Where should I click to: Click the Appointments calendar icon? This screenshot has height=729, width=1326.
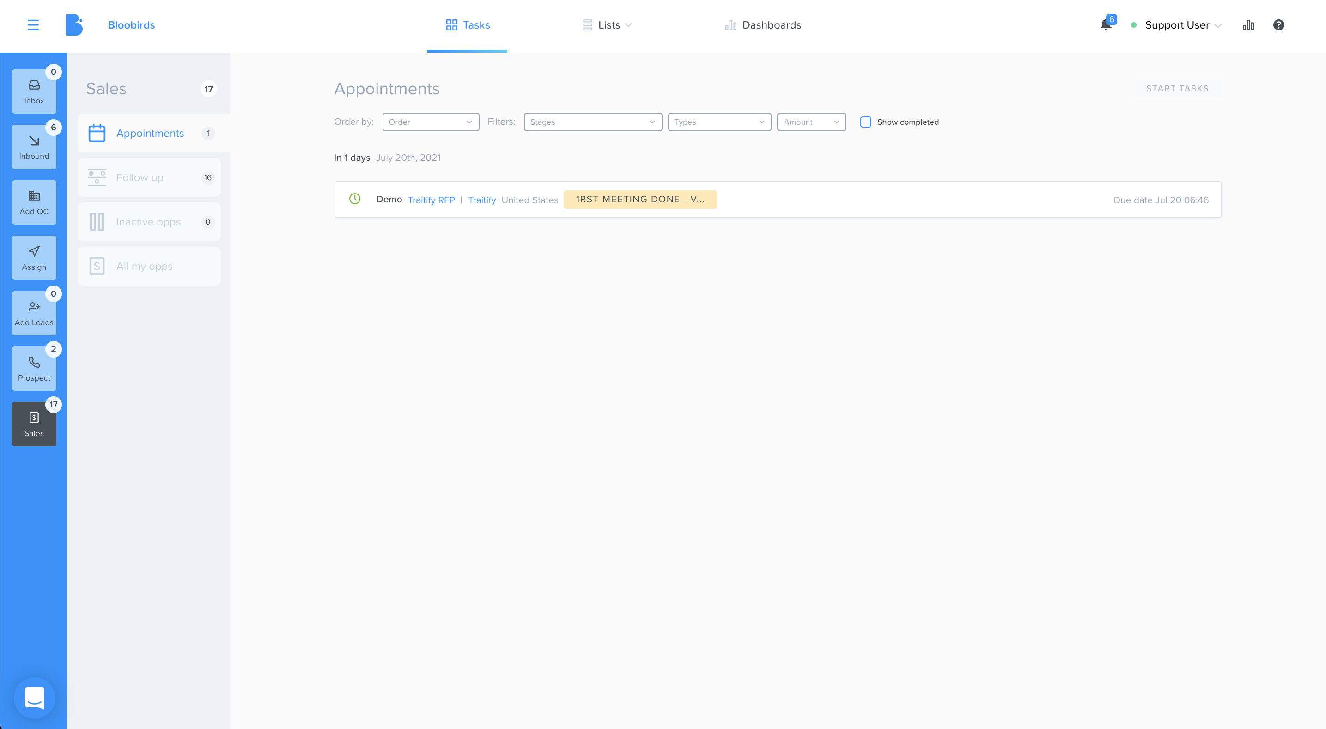pyautogui.click(x=97, y=134)
